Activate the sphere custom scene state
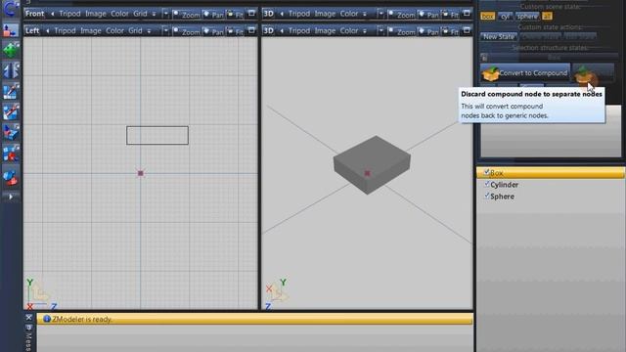 pos(527,16)
